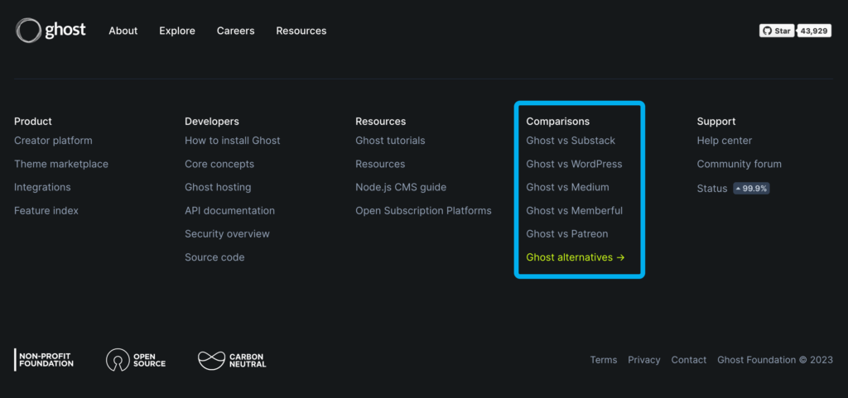View Ghost vs WordPress comparison
The image size is (848, 398).
tap(575, 164)
